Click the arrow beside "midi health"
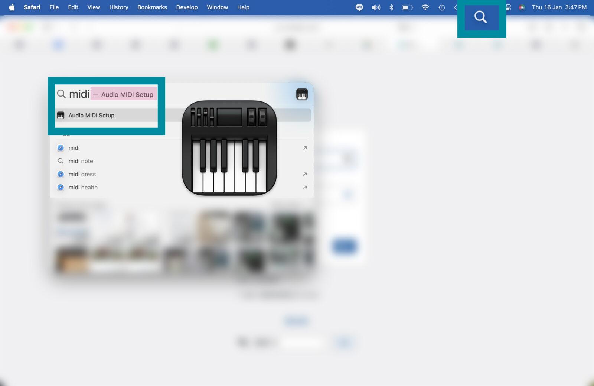Viewport: 594px width, 386px height. point(305,188)
